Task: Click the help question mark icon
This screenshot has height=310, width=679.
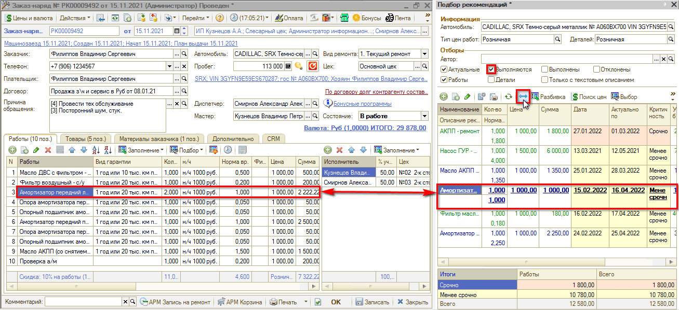Action: [220, 18]
